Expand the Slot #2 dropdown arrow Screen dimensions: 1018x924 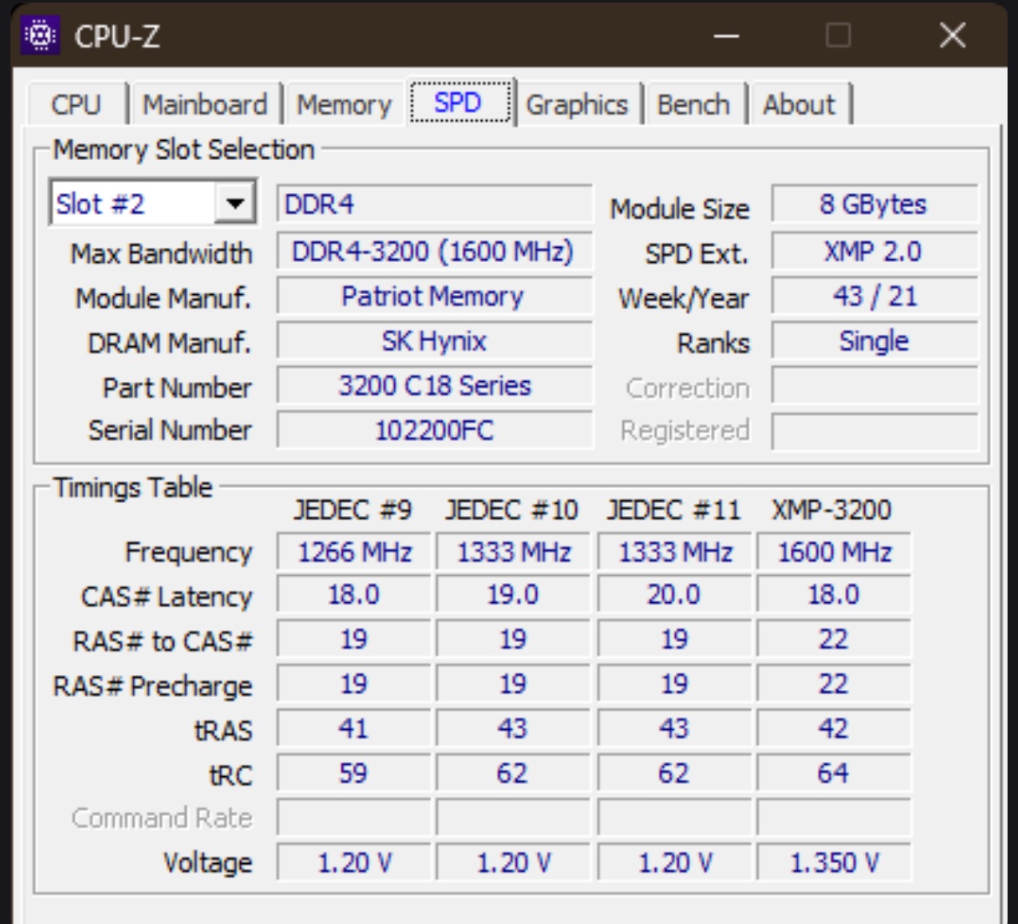(235, 204)
